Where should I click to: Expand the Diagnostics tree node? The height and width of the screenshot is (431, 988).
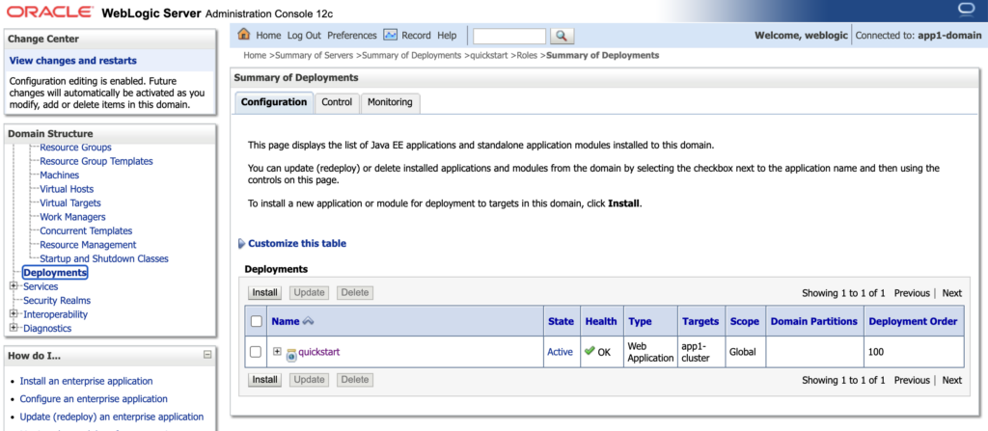pos(14,328)
